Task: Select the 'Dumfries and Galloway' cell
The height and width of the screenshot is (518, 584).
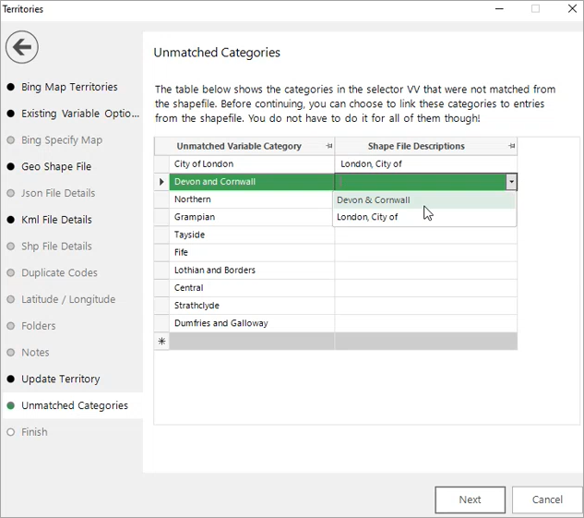Action: [x=252, y=323]
